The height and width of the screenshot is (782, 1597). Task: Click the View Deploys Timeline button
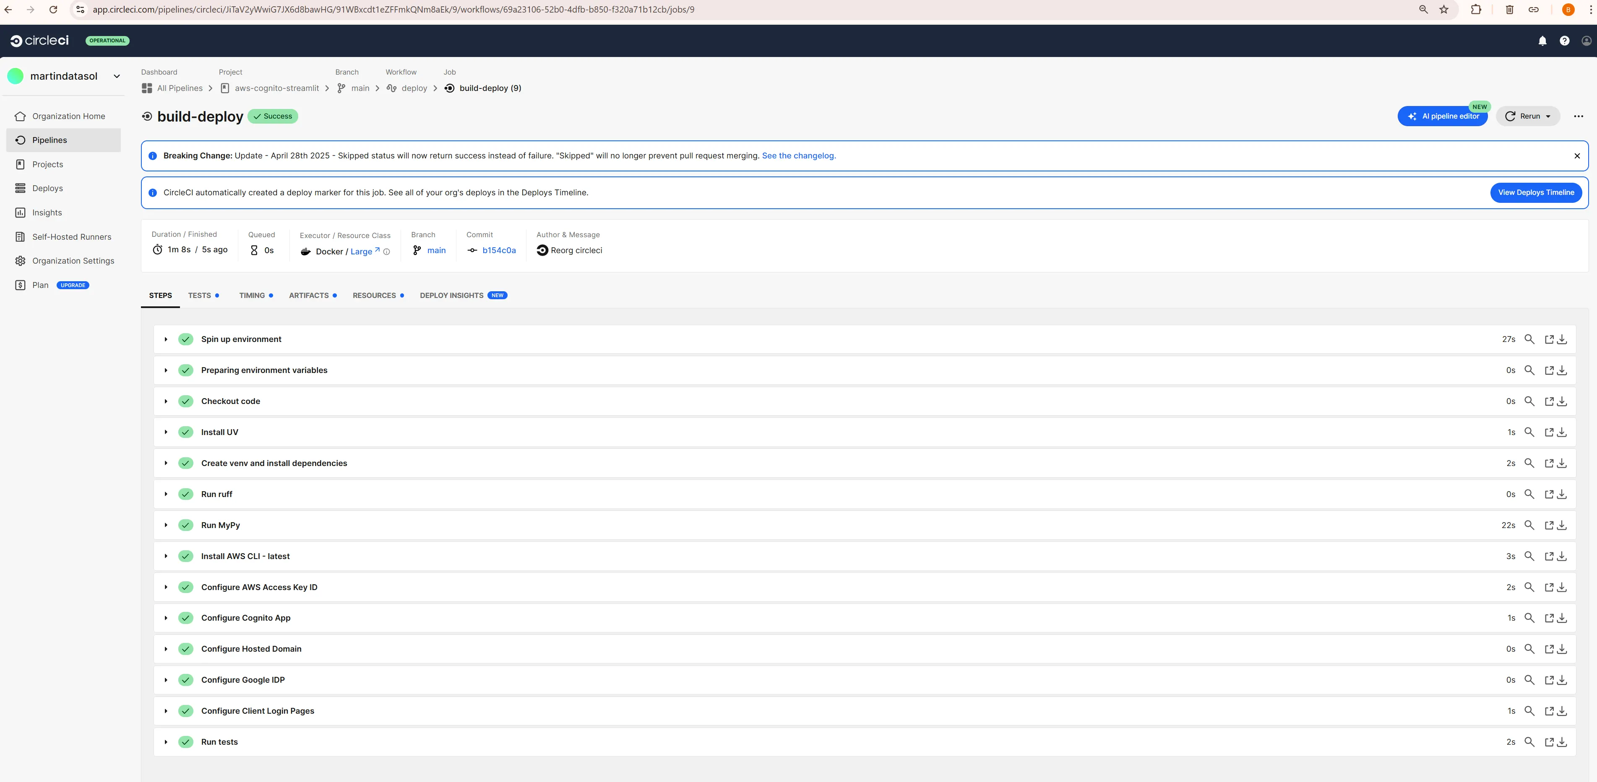click(x=1536, y=192)
